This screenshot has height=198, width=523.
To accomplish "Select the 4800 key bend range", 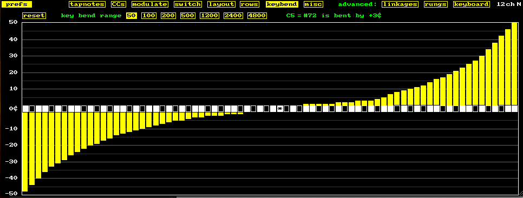I will pos(257,16).
